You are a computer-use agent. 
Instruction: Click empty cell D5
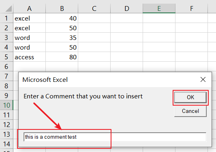[x=127, y=57]
